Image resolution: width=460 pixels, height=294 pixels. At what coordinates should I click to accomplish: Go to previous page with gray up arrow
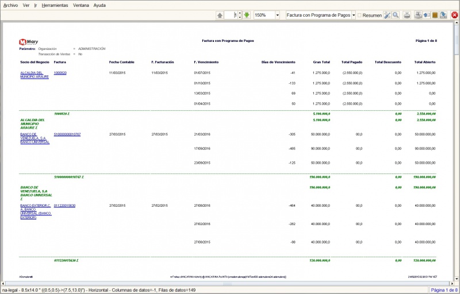220,16
